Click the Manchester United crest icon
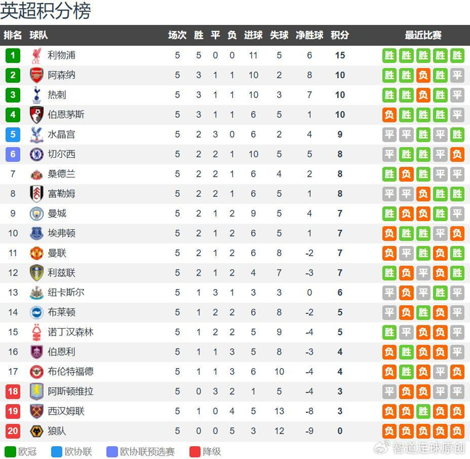 [x=36, y=253]
